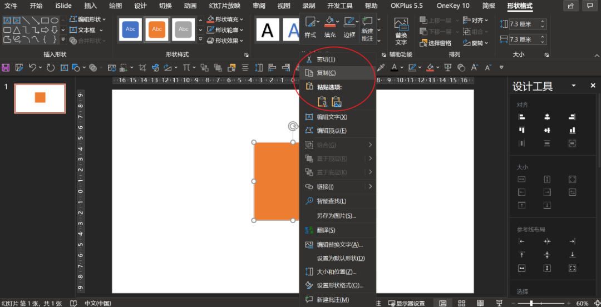Image resolution: width=601 pixels, height=307 pixels.
Task: Switch to slide sorter view in status bar
Action: pyautogui.click(x=461, y=303)
